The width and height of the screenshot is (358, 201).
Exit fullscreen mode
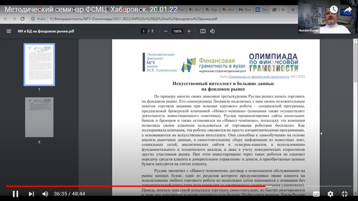pos(345,194)
